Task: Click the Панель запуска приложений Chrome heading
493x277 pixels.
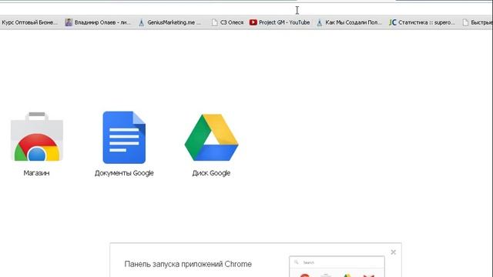Action: click(188, 264)
